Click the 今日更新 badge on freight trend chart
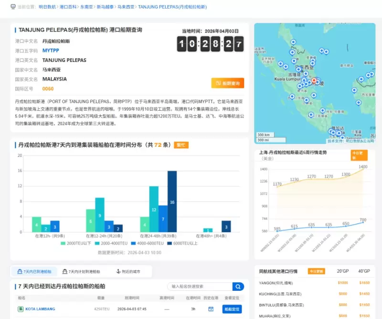The height and width of the screenshot is (319, 382). point(359,155)
